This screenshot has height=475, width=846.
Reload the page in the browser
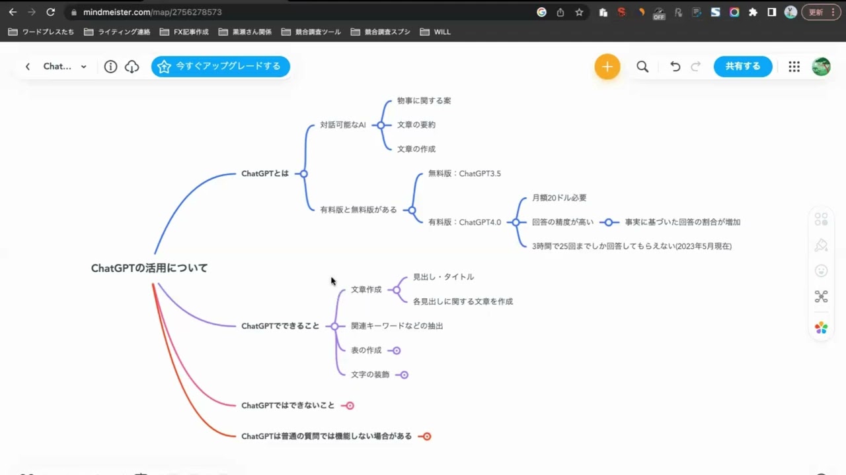pyautogui.click(x=51, y=12)
